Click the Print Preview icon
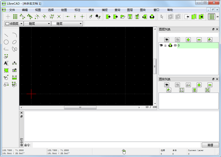Viewport: 221px width, 157px height. point(145,17)
